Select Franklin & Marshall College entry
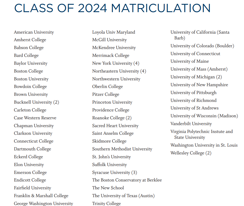The width and height of the screenshot is (244, 206). (x=41, y=196)
